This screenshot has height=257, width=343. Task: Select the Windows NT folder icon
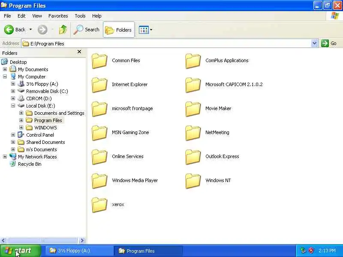tap(193, 181)
